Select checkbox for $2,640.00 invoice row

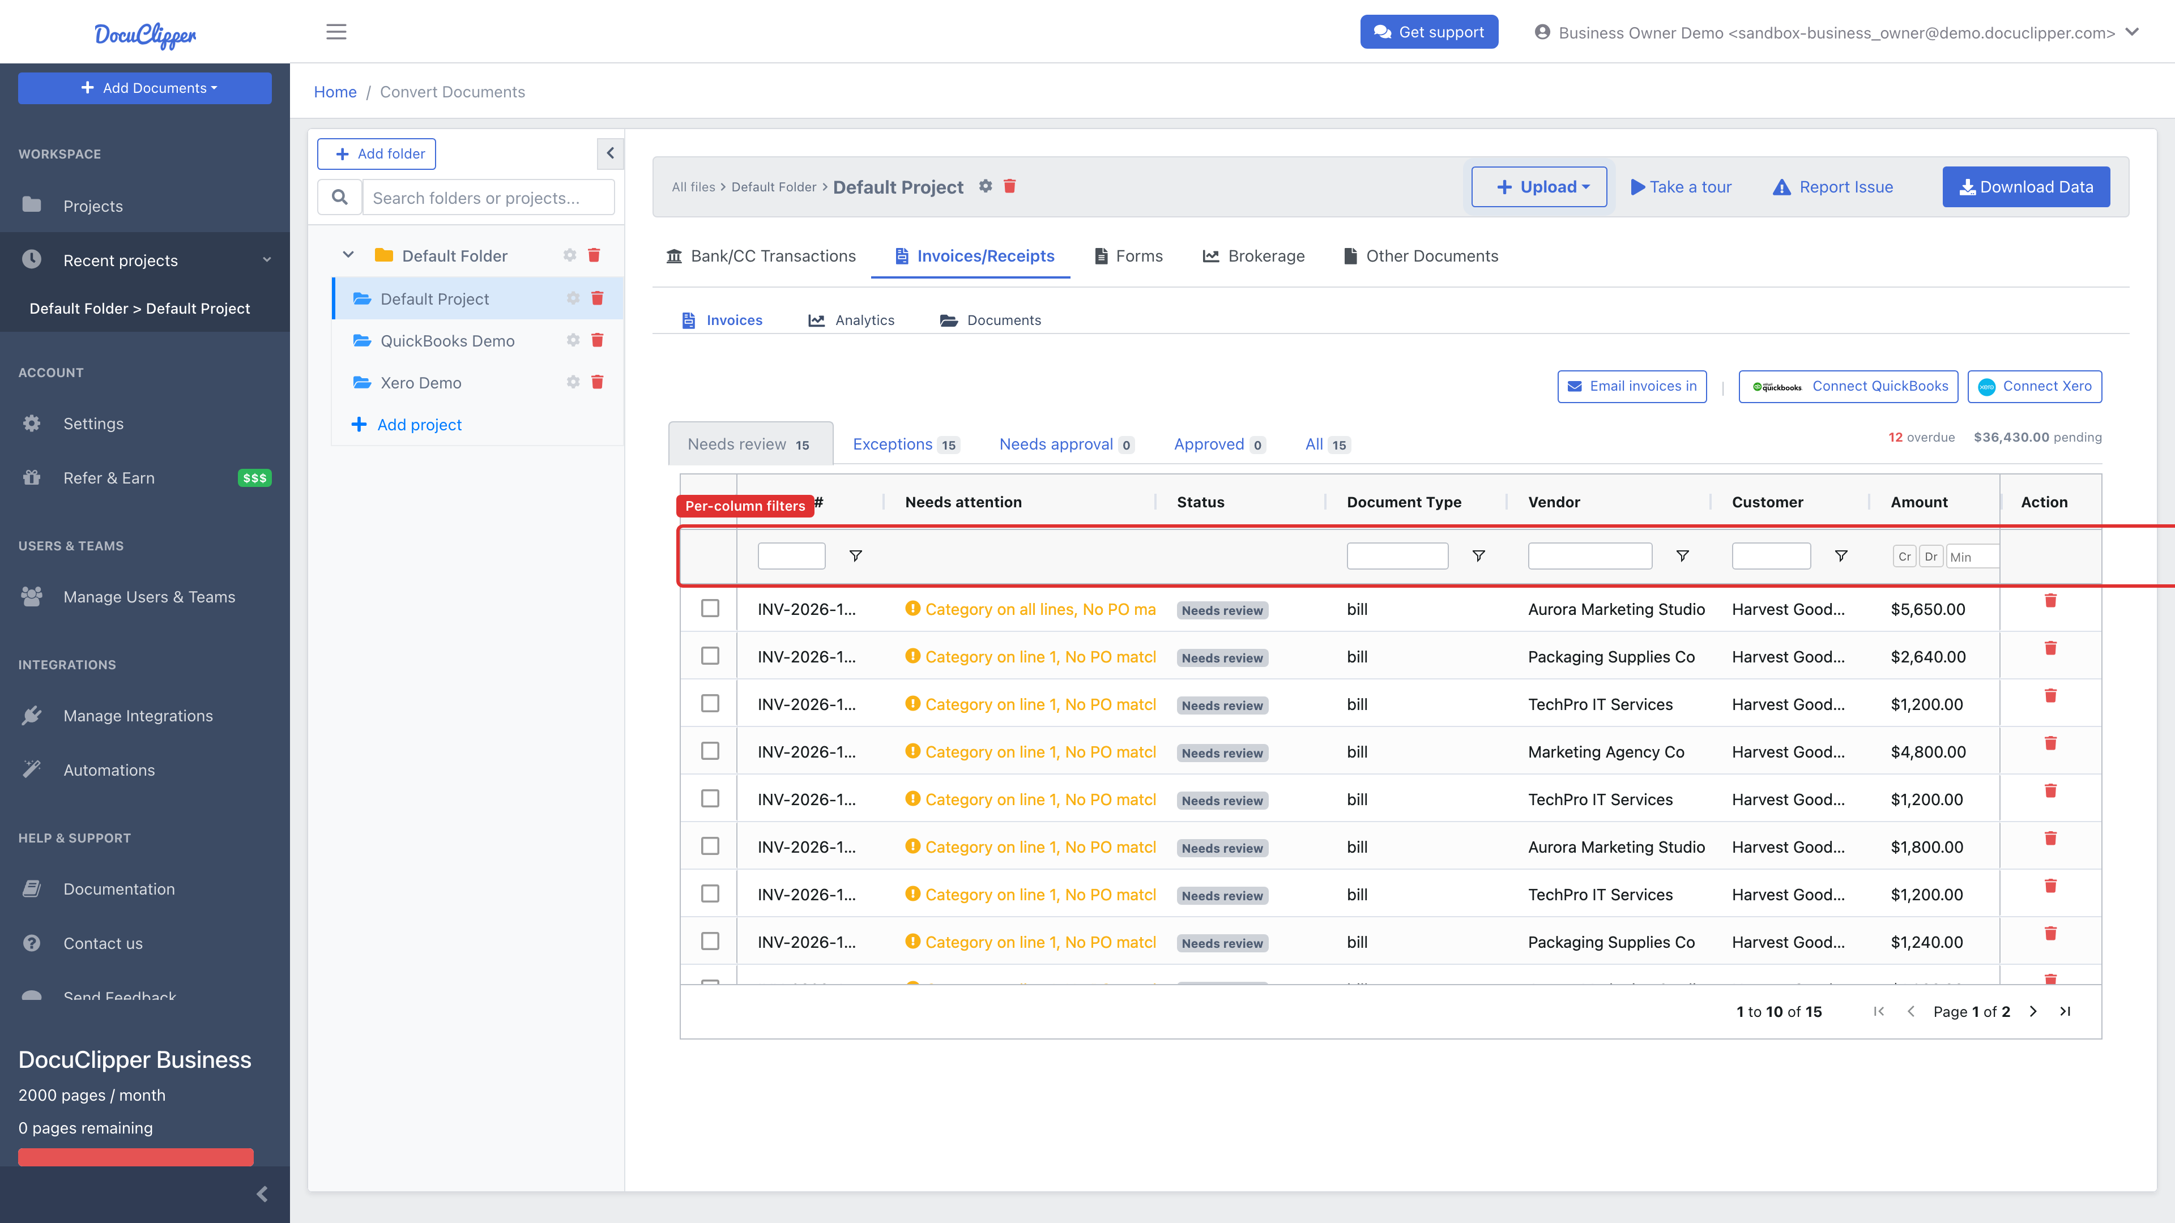point(710,656)
